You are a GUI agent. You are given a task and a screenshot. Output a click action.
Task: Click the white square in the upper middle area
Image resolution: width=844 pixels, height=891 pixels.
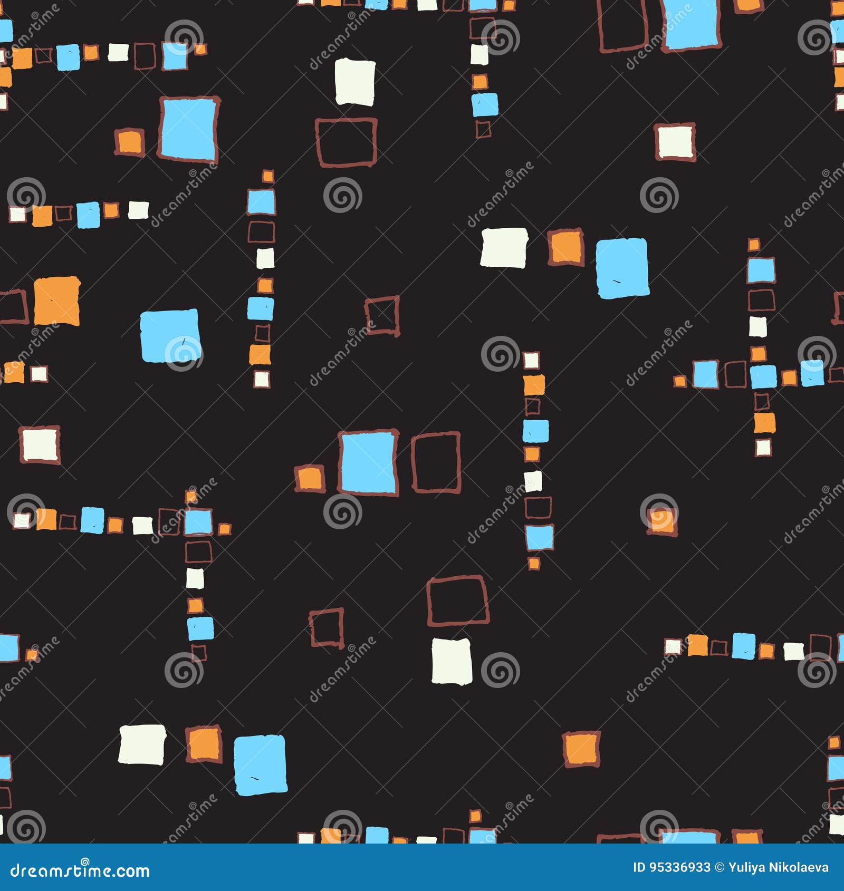click(353, 82)
